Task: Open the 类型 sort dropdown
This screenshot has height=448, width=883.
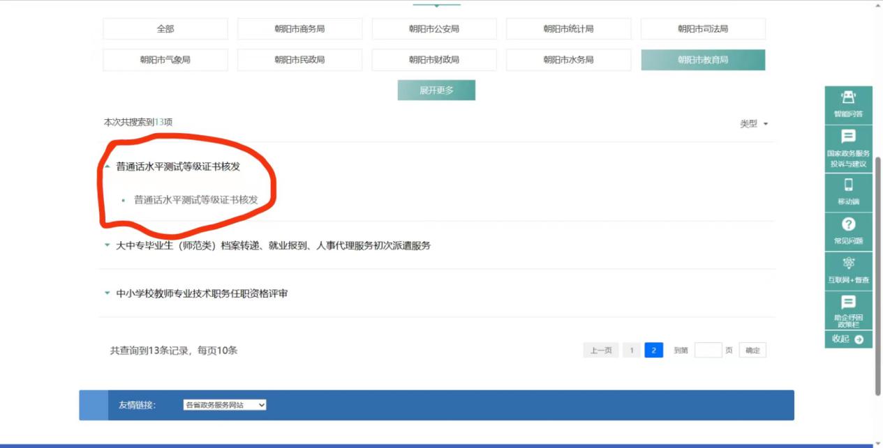Action: coord(754,124)
